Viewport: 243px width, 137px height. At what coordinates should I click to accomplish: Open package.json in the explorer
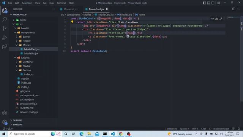tap(27, 99)
